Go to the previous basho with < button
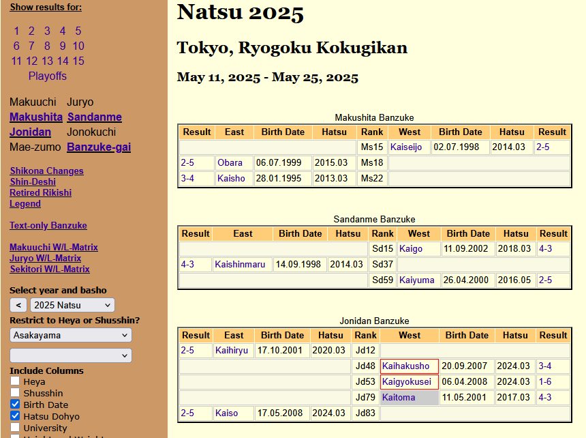 coord(18,305)
